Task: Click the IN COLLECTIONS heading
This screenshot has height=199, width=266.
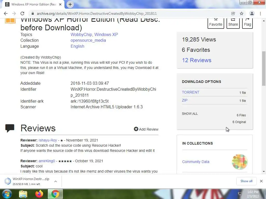Action: pos(197,143)
